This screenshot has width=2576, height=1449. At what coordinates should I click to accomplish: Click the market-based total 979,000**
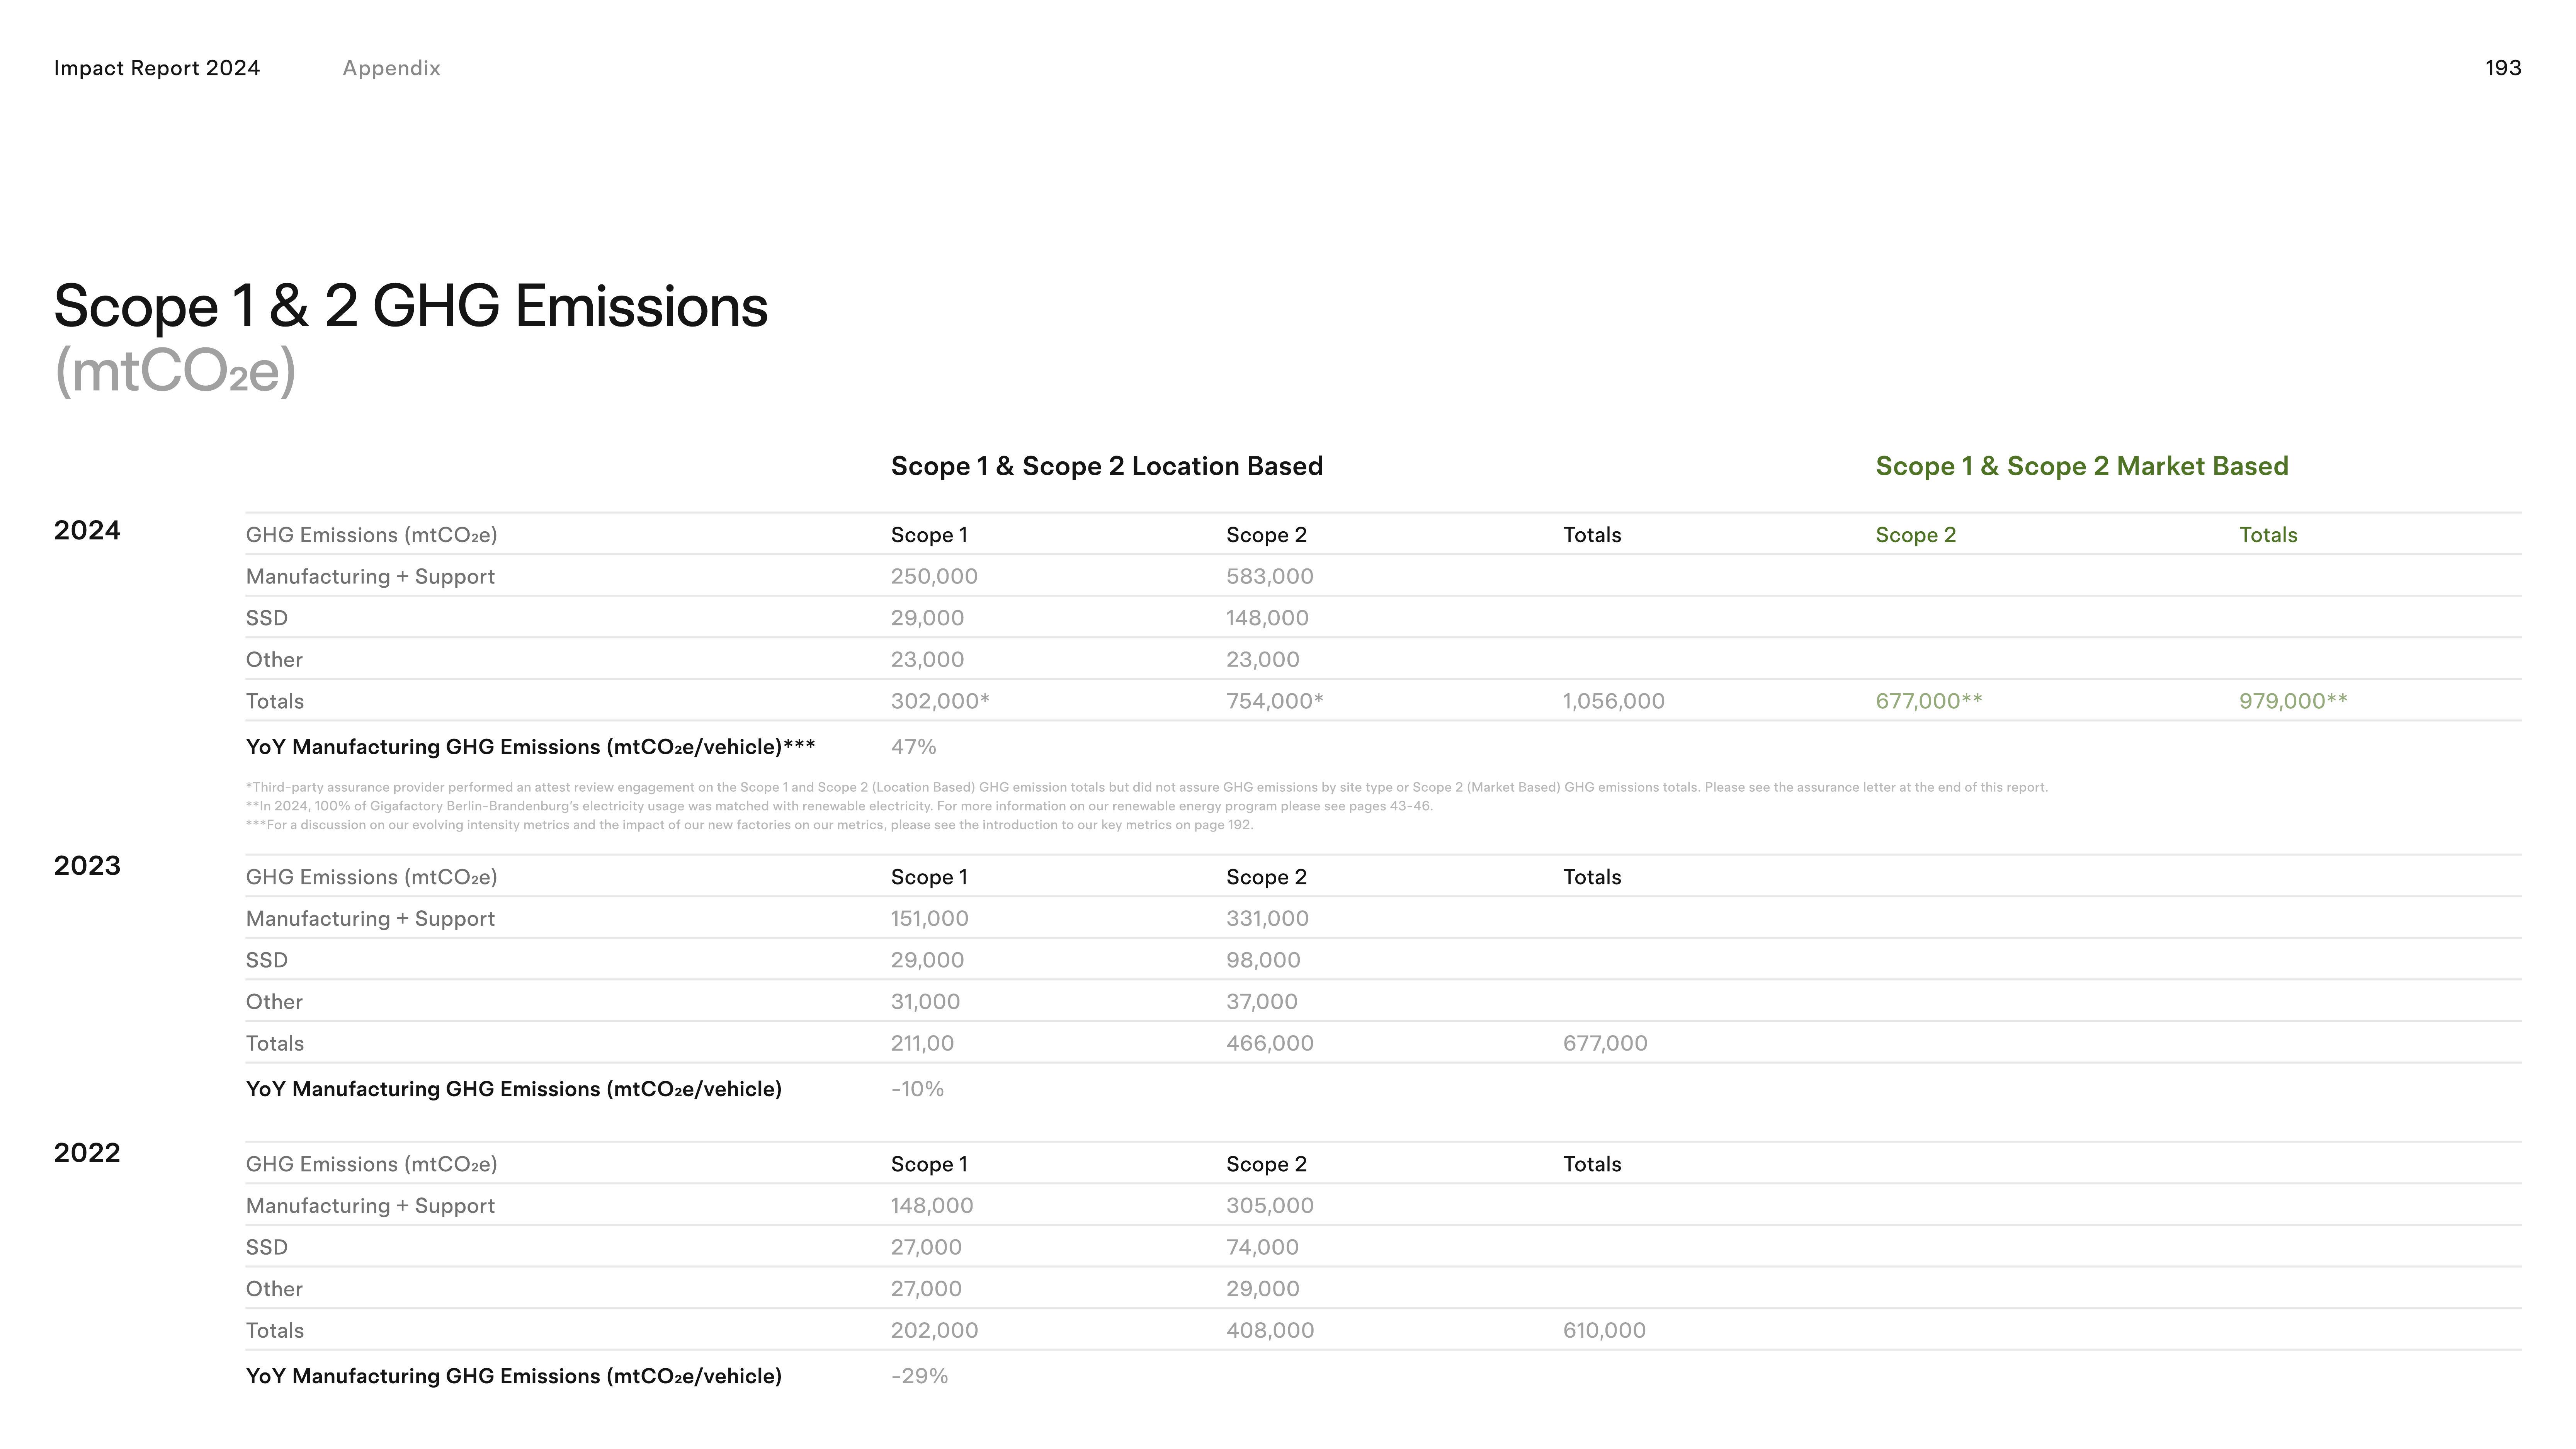[2292, 701]
